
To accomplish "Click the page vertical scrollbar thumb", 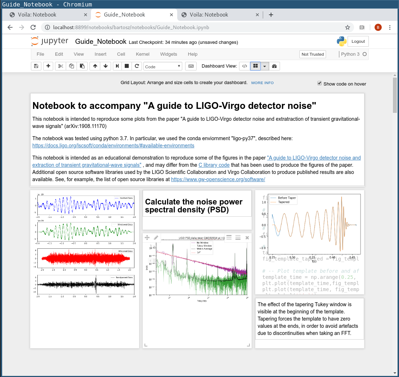I will [x=395, y=95].
